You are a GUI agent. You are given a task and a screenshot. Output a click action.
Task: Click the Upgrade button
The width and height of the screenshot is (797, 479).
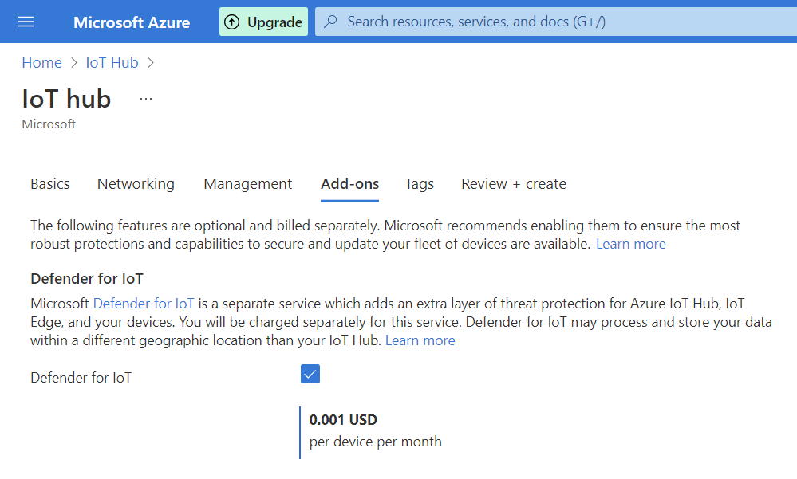(263, 22)
